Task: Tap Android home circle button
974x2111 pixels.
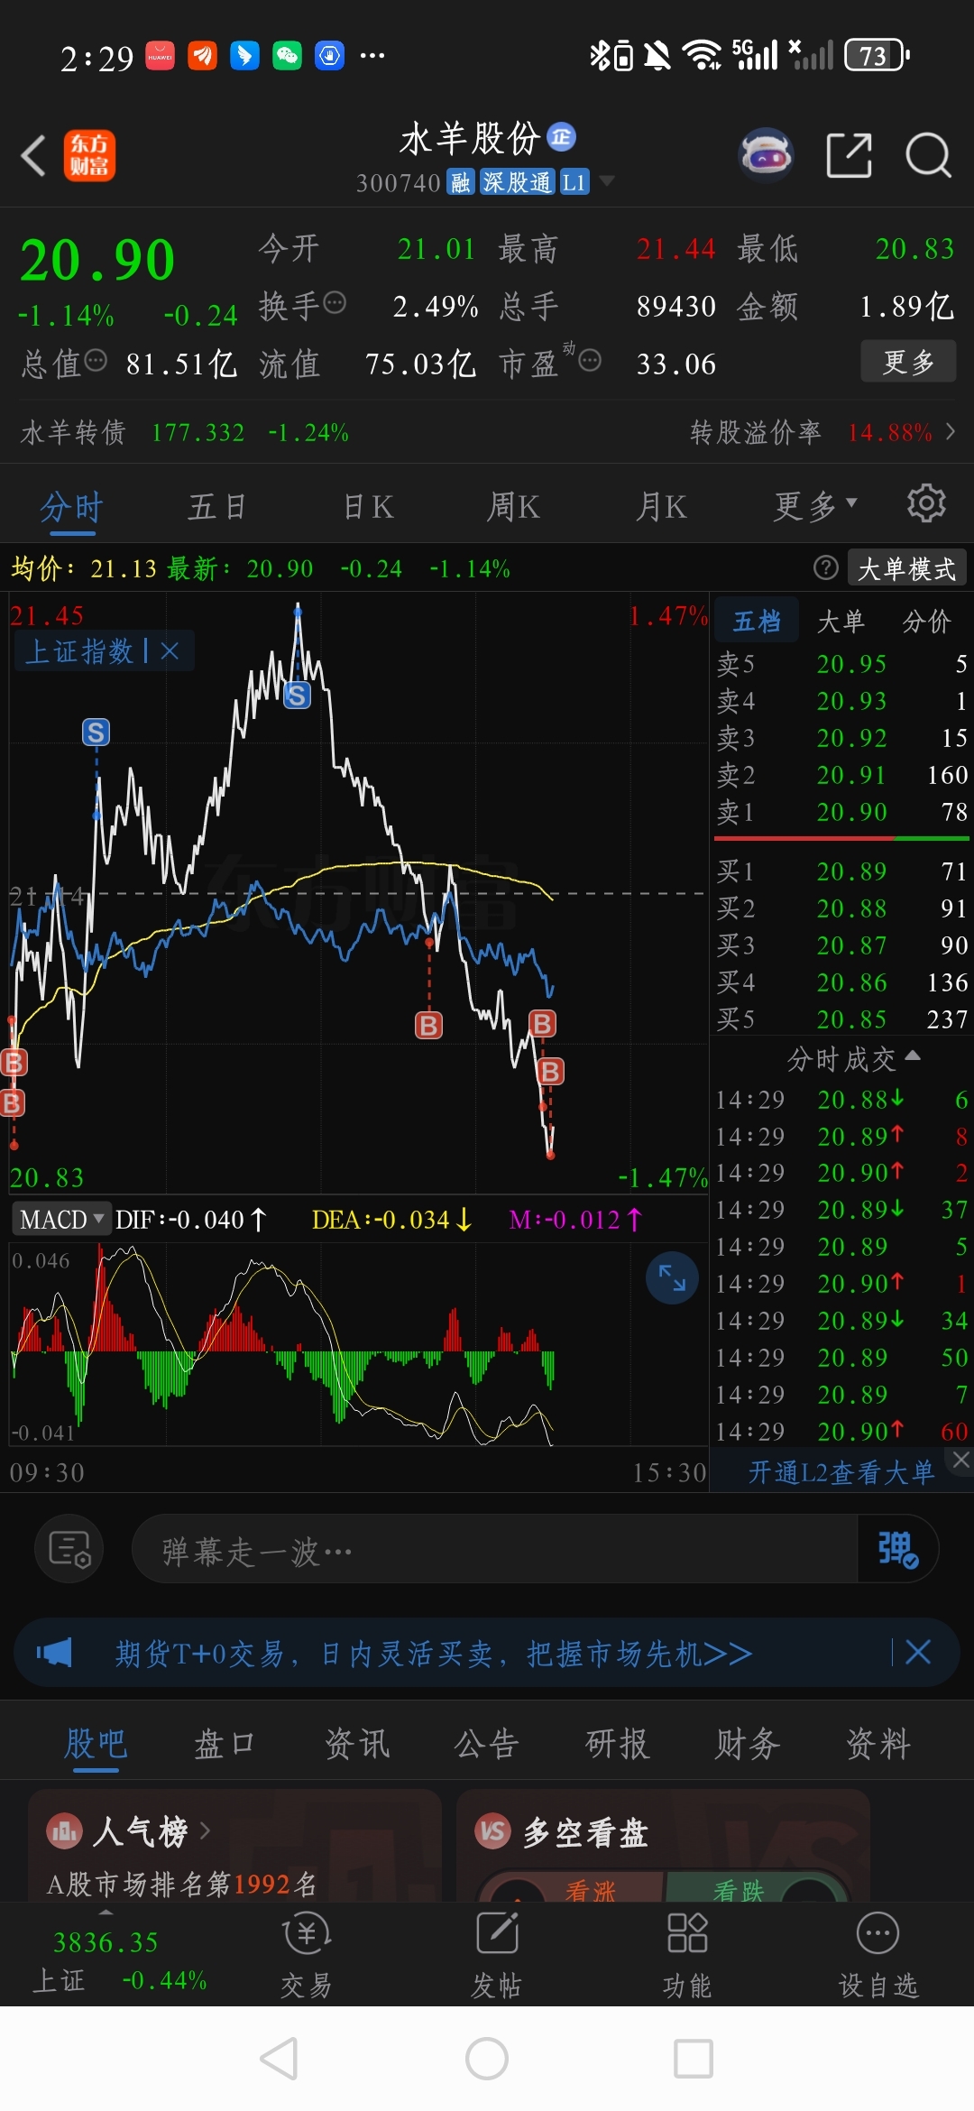Action: pos(487,2059)
